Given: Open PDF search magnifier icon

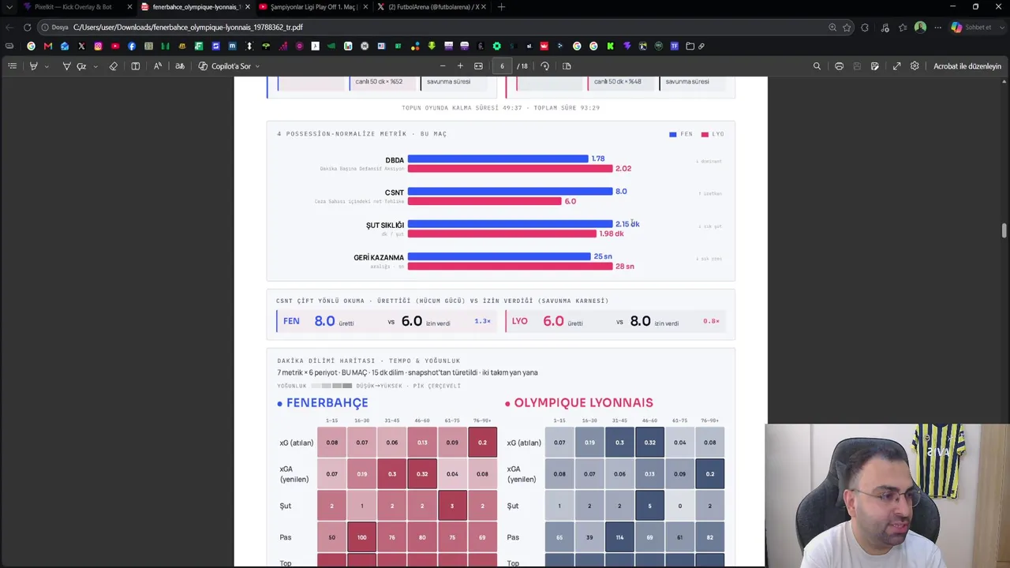Looking at the screenshot, I should tap(817, 66).
